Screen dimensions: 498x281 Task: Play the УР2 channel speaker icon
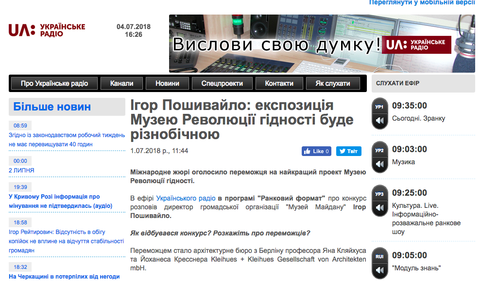point(380,164)
